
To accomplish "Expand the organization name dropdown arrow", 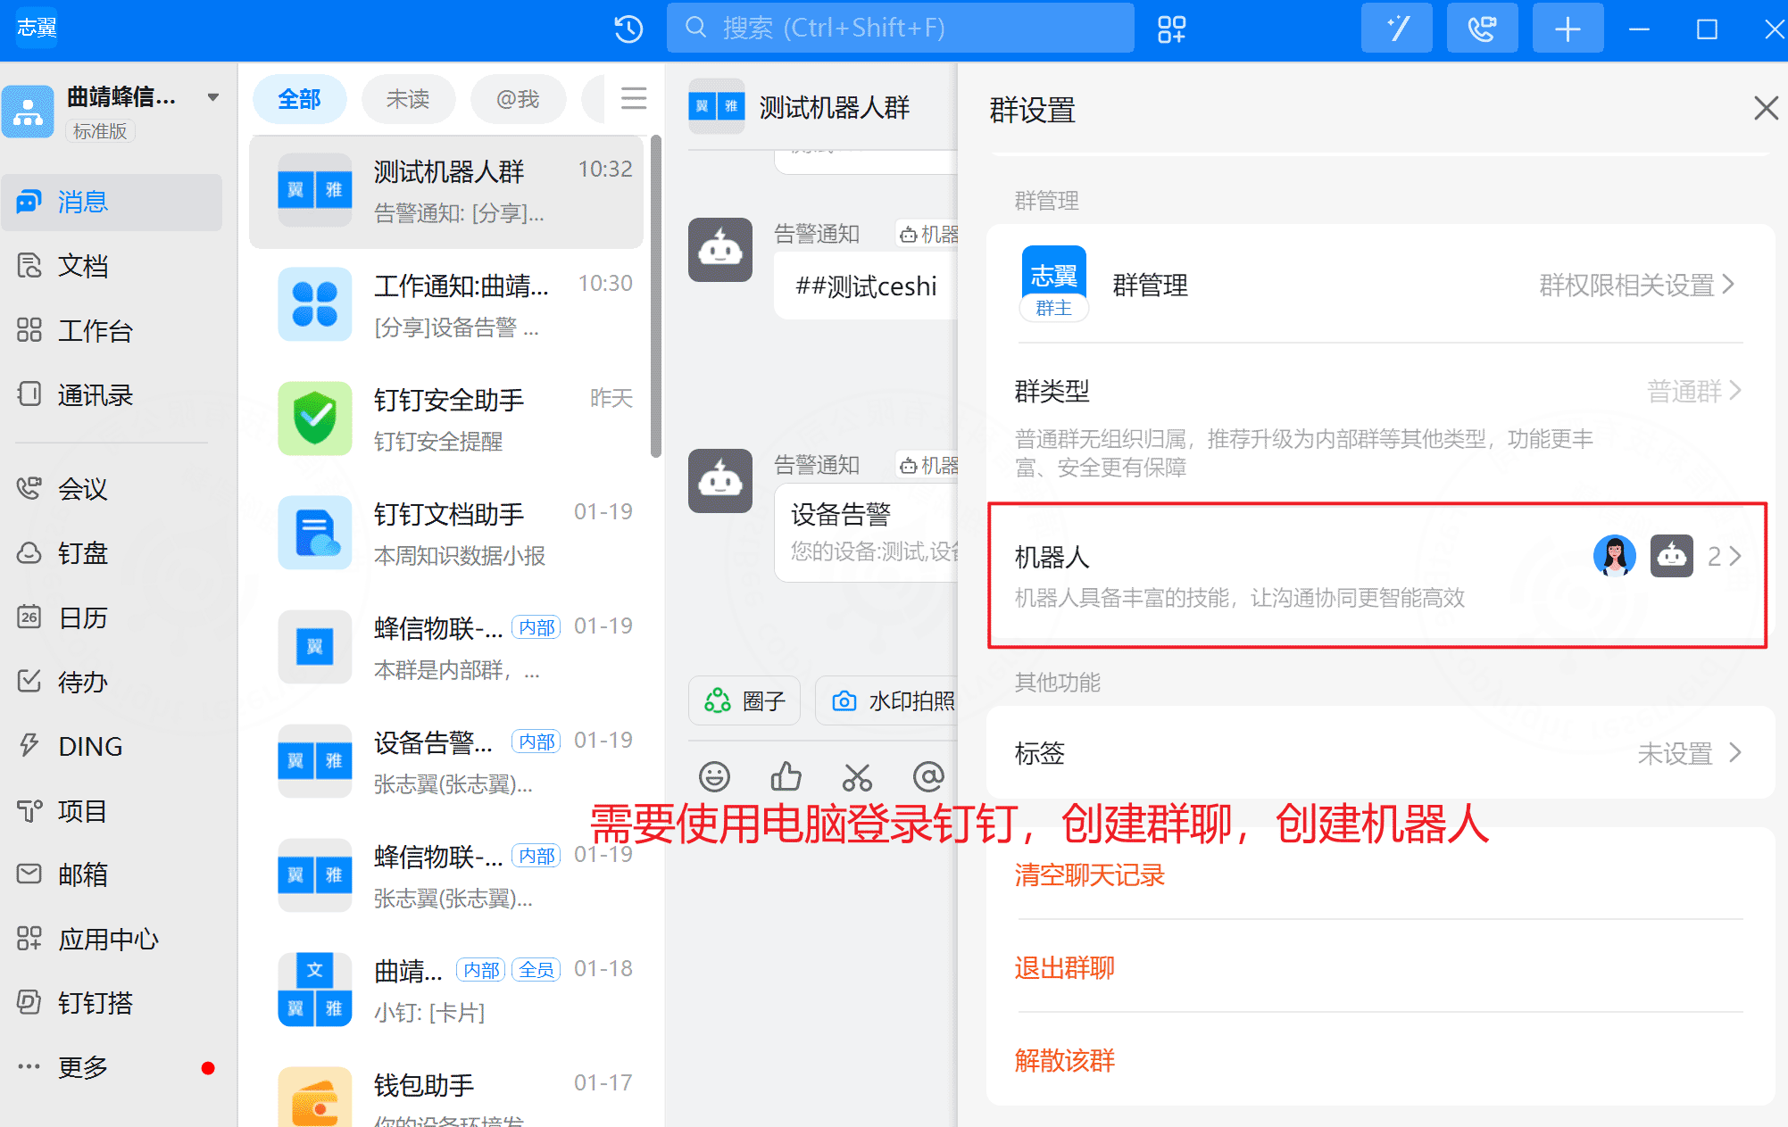I will click(212, 97).
